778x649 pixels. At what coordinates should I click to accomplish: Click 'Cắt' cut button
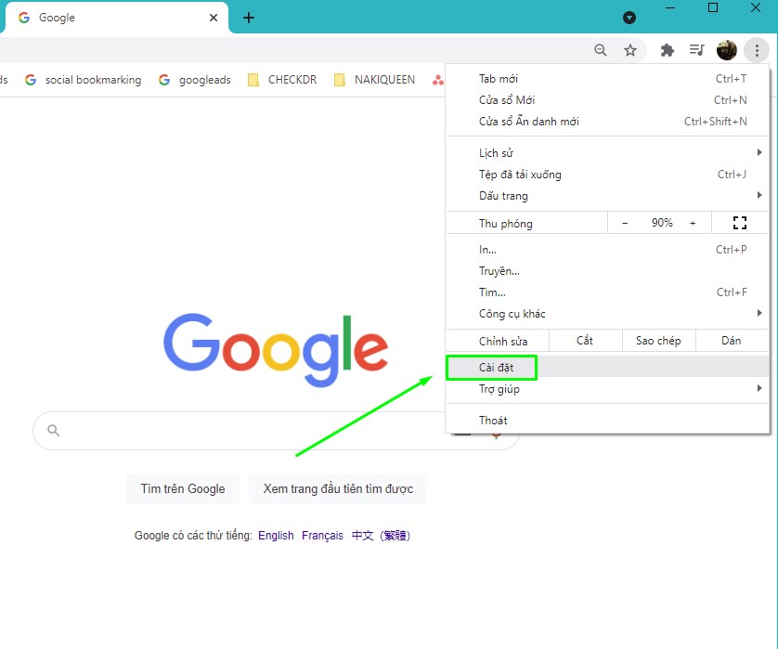click(585, 341)
